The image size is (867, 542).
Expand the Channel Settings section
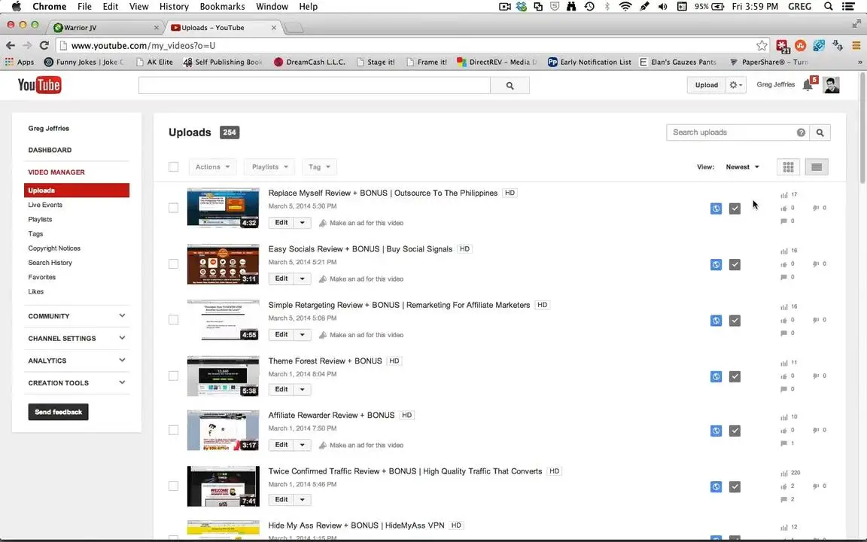(x=77, y=339)
